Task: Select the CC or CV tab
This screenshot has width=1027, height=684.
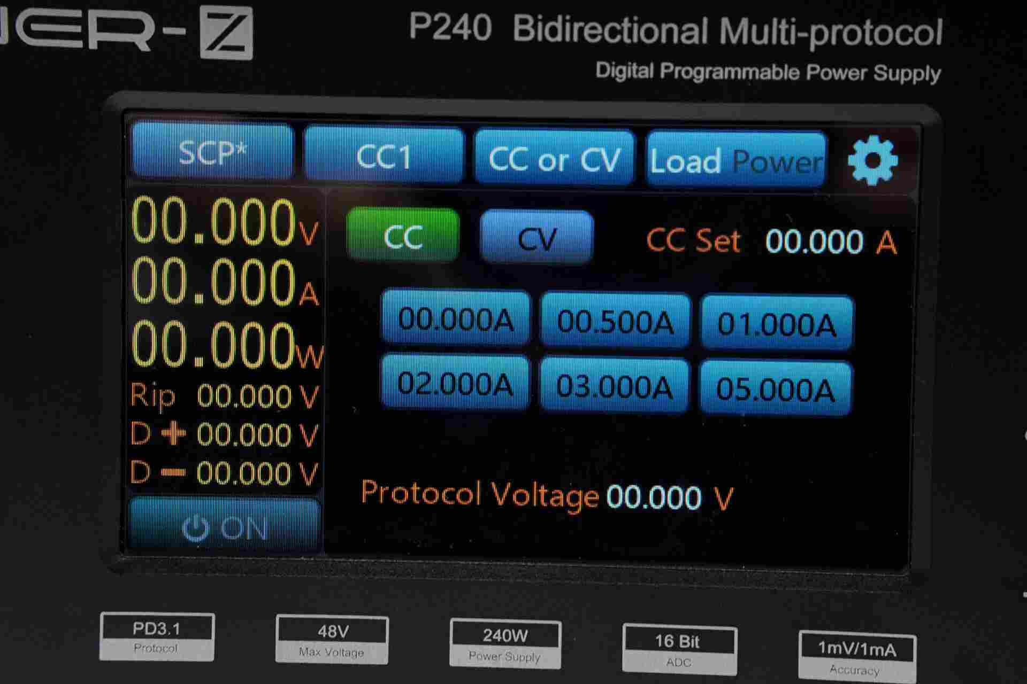Action: tap(554, 159)
